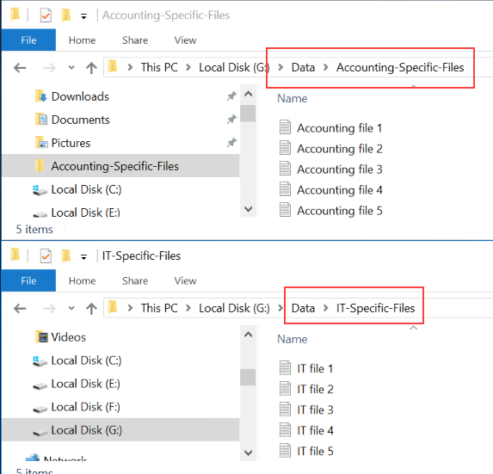Screen dimensions: 493x474
Task: Click Properties icon in top window quick access toolbar
Action: 46,15
